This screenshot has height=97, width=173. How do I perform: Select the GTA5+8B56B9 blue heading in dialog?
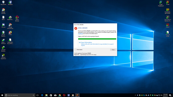[x=83, y=28]
